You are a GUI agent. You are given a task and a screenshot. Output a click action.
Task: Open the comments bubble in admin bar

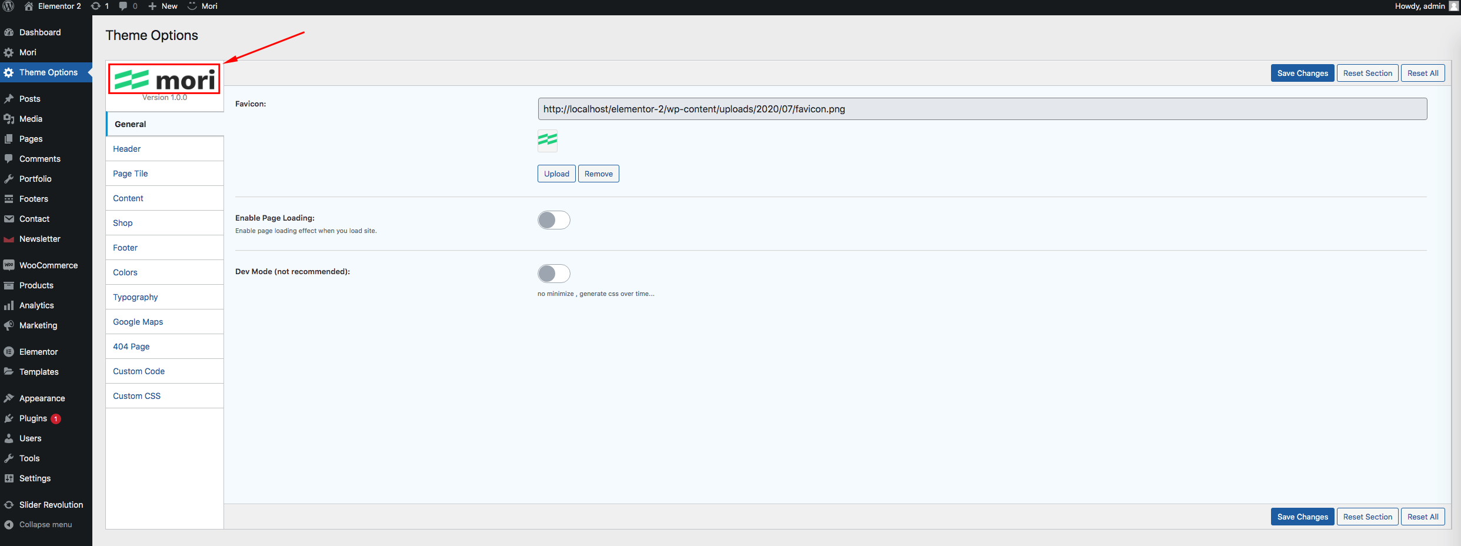[123, 6]
